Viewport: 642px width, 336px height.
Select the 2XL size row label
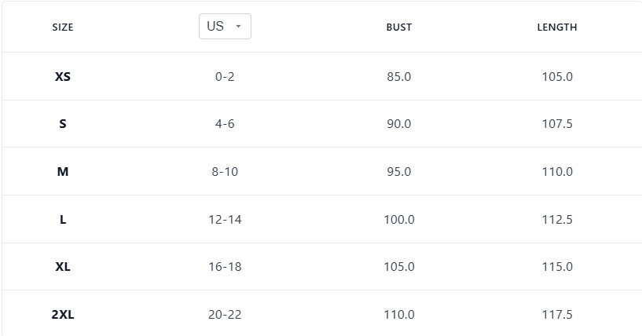pos(63,315)
